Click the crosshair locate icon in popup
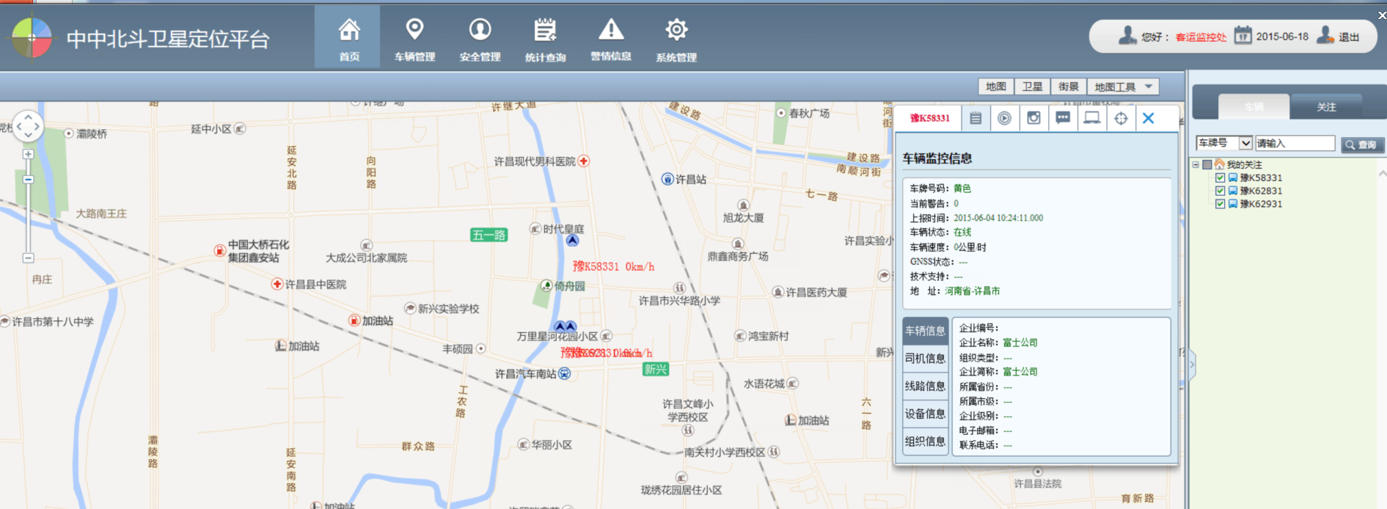This screenshot has height=509, width=1387. [1121, 118]
